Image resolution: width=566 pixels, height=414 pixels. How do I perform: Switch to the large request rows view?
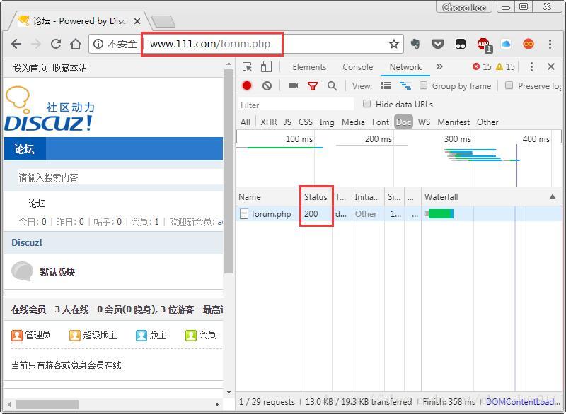coord(386,85)
